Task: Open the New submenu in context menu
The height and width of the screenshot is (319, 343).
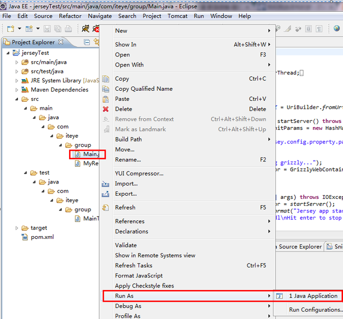Action: tap(187, 31)
